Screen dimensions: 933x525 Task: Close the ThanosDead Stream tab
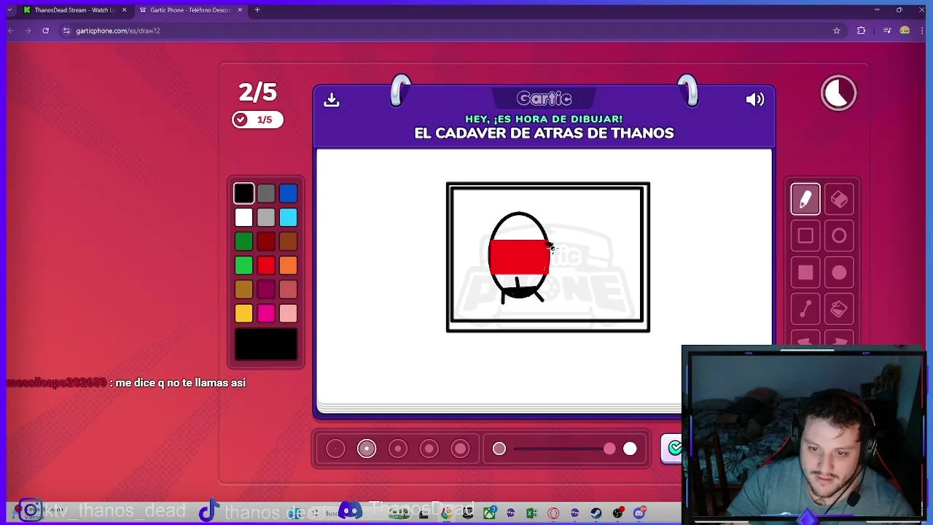click(x=124, y=10)
